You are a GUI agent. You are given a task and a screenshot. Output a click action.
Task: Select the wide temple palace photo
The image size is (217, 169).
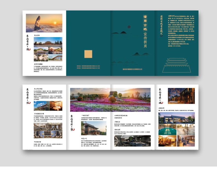tap(44, 41)
